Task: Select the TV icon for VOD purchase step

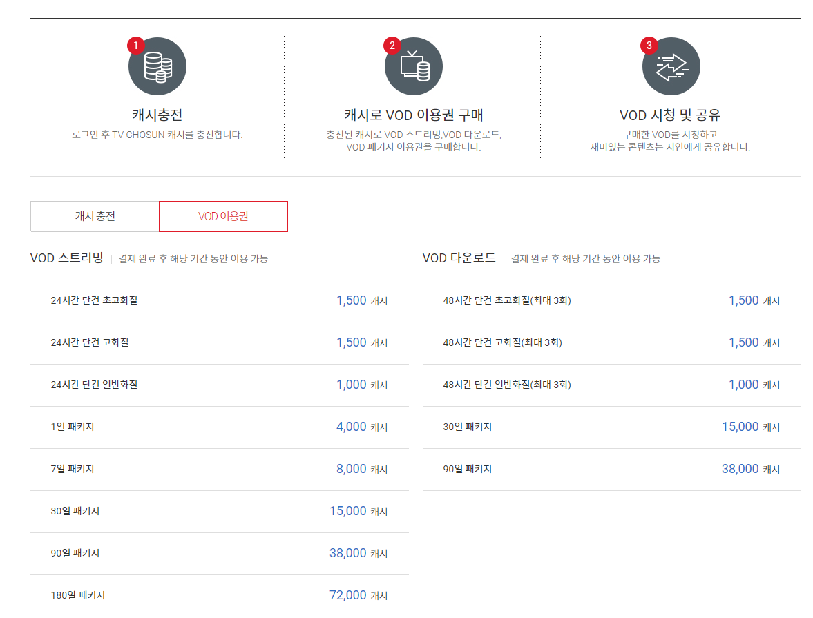Action: pyautogui.click(x=414, y=66)
